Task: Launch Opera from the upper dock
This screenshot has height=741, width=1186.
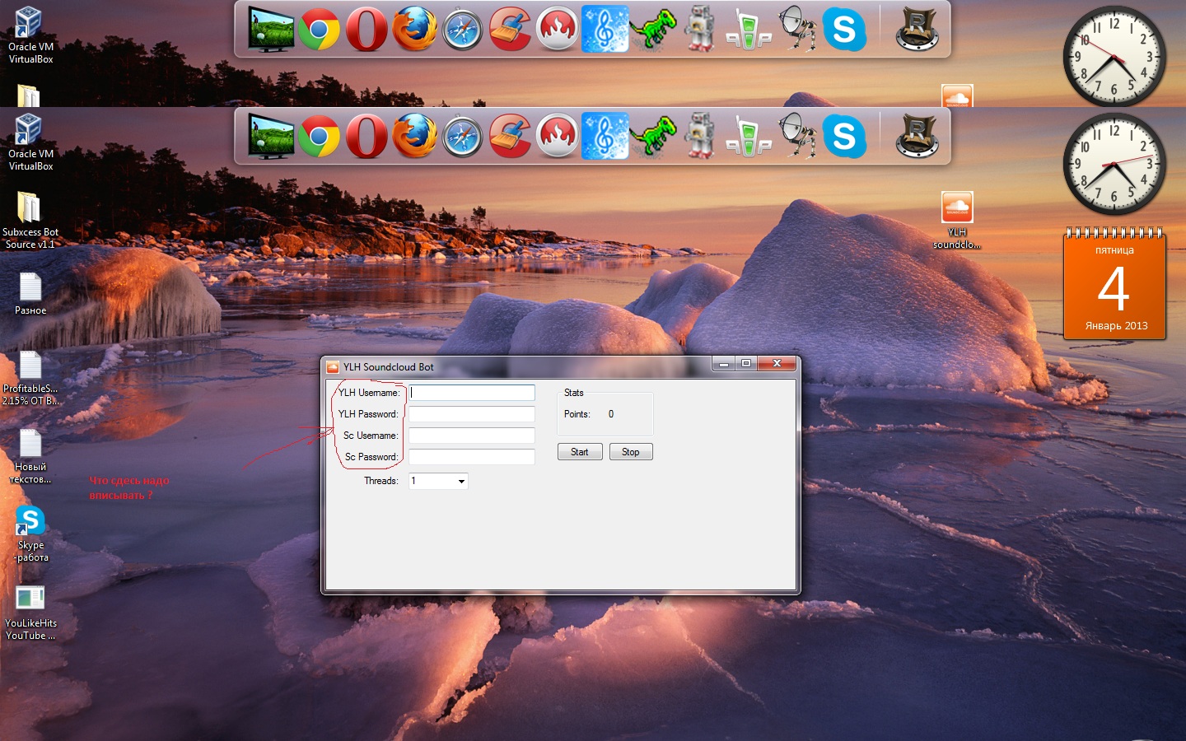Action: [367, 29]
